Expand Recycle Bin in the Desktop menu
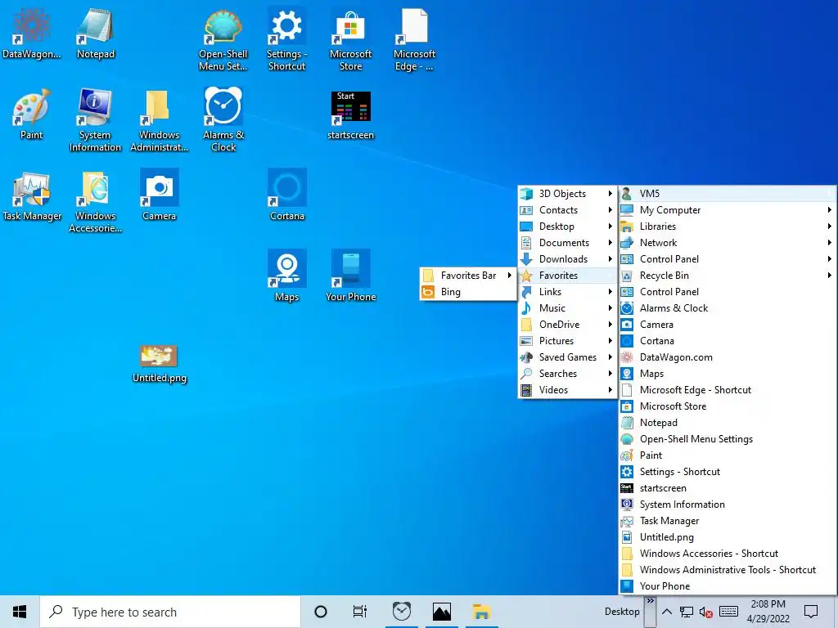The height and width of the screenshot is (628, 838). (728, 276)
